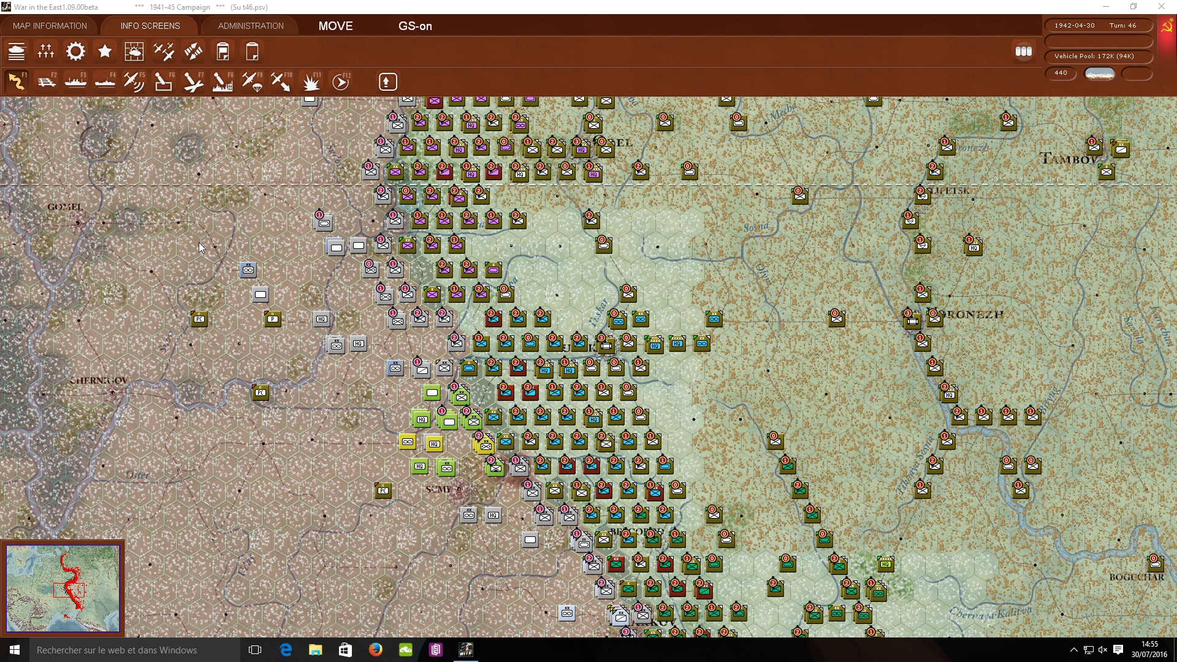Click the GOMEL city on map

(77, 223)
